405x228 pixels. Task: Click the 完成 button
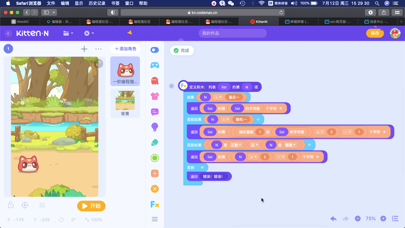click(x=182, y=50)
